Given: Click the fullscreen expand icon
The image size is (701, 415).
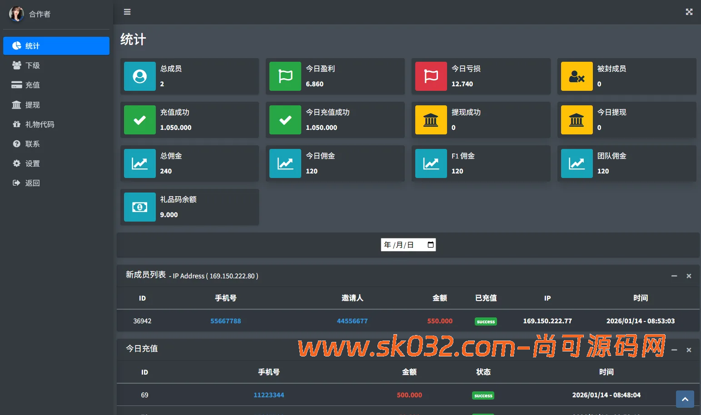Looking at the screenshot, I should coord(689,12).
